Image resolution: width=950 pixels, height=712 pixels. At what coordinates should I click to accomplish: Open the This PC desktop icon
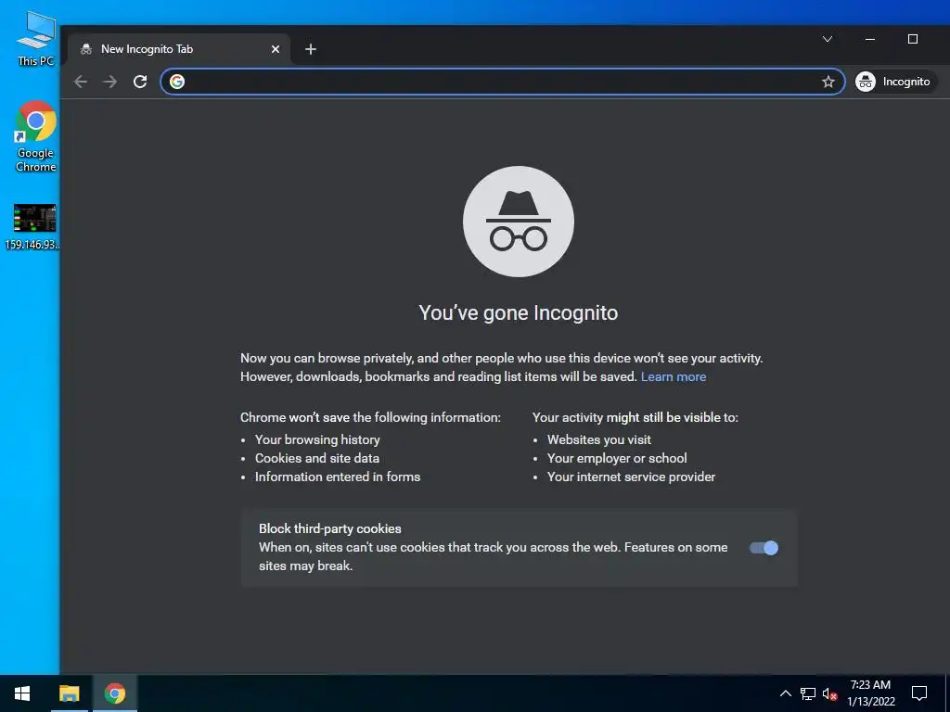tap(36, 39)
